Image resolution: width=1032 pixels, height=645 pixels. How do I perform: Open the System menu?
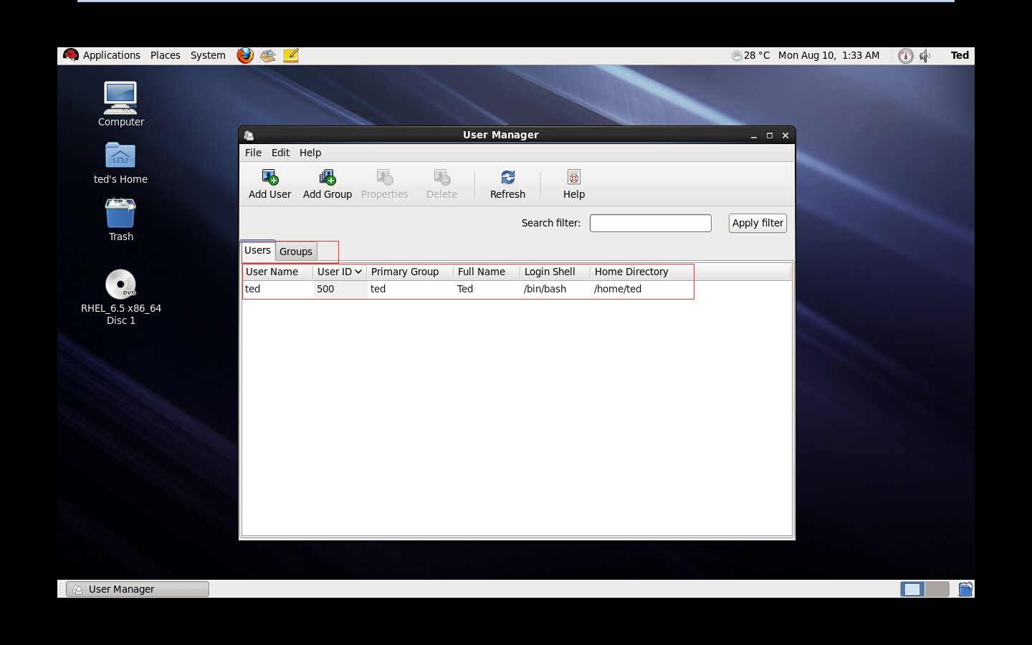pyautogui.click(x=208, y=55)
